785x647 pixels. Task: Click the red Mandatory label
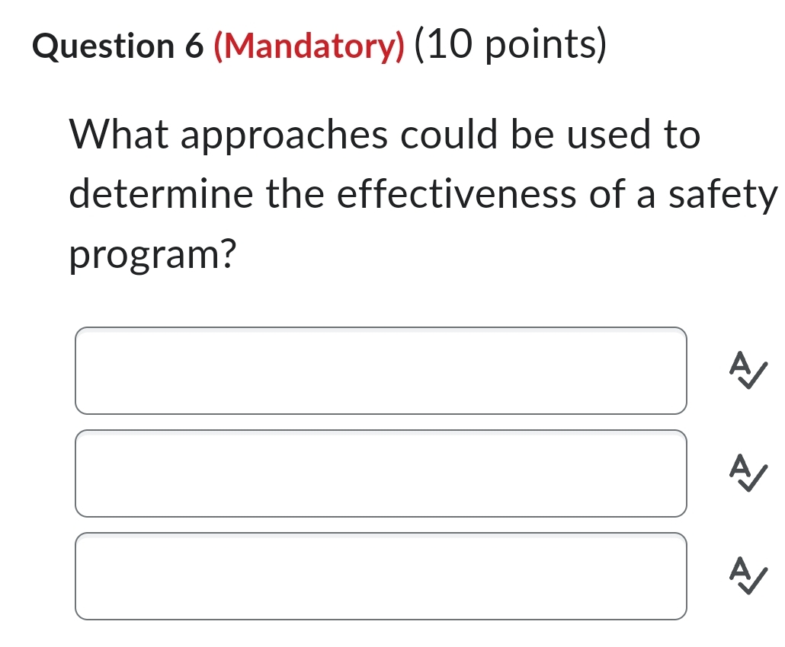click(306, 46)
